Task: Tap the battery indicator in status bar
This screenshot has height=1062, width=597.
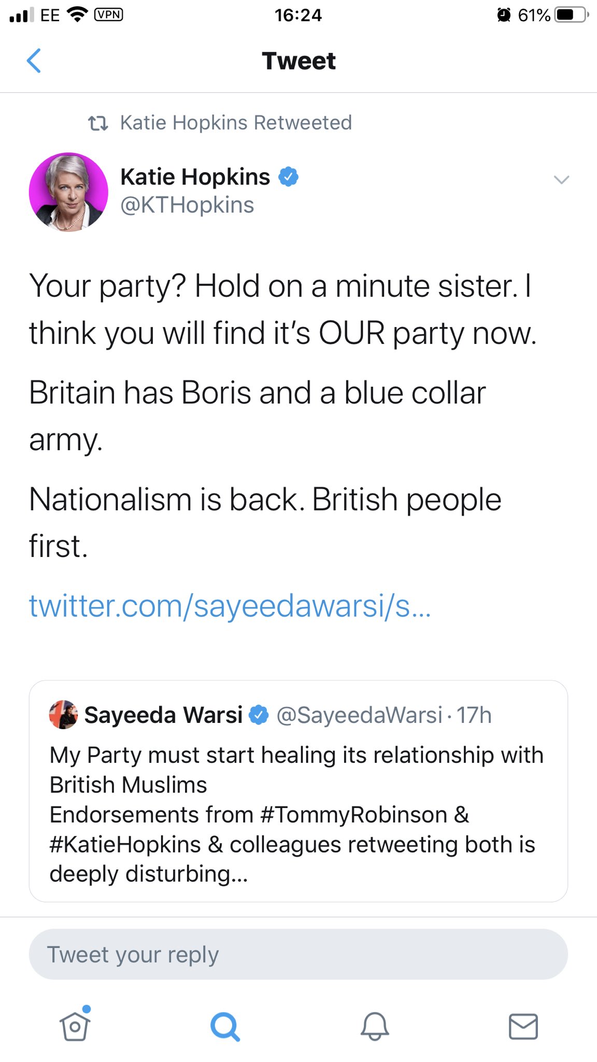Action: pyautogui.click(x=570, y=15)
